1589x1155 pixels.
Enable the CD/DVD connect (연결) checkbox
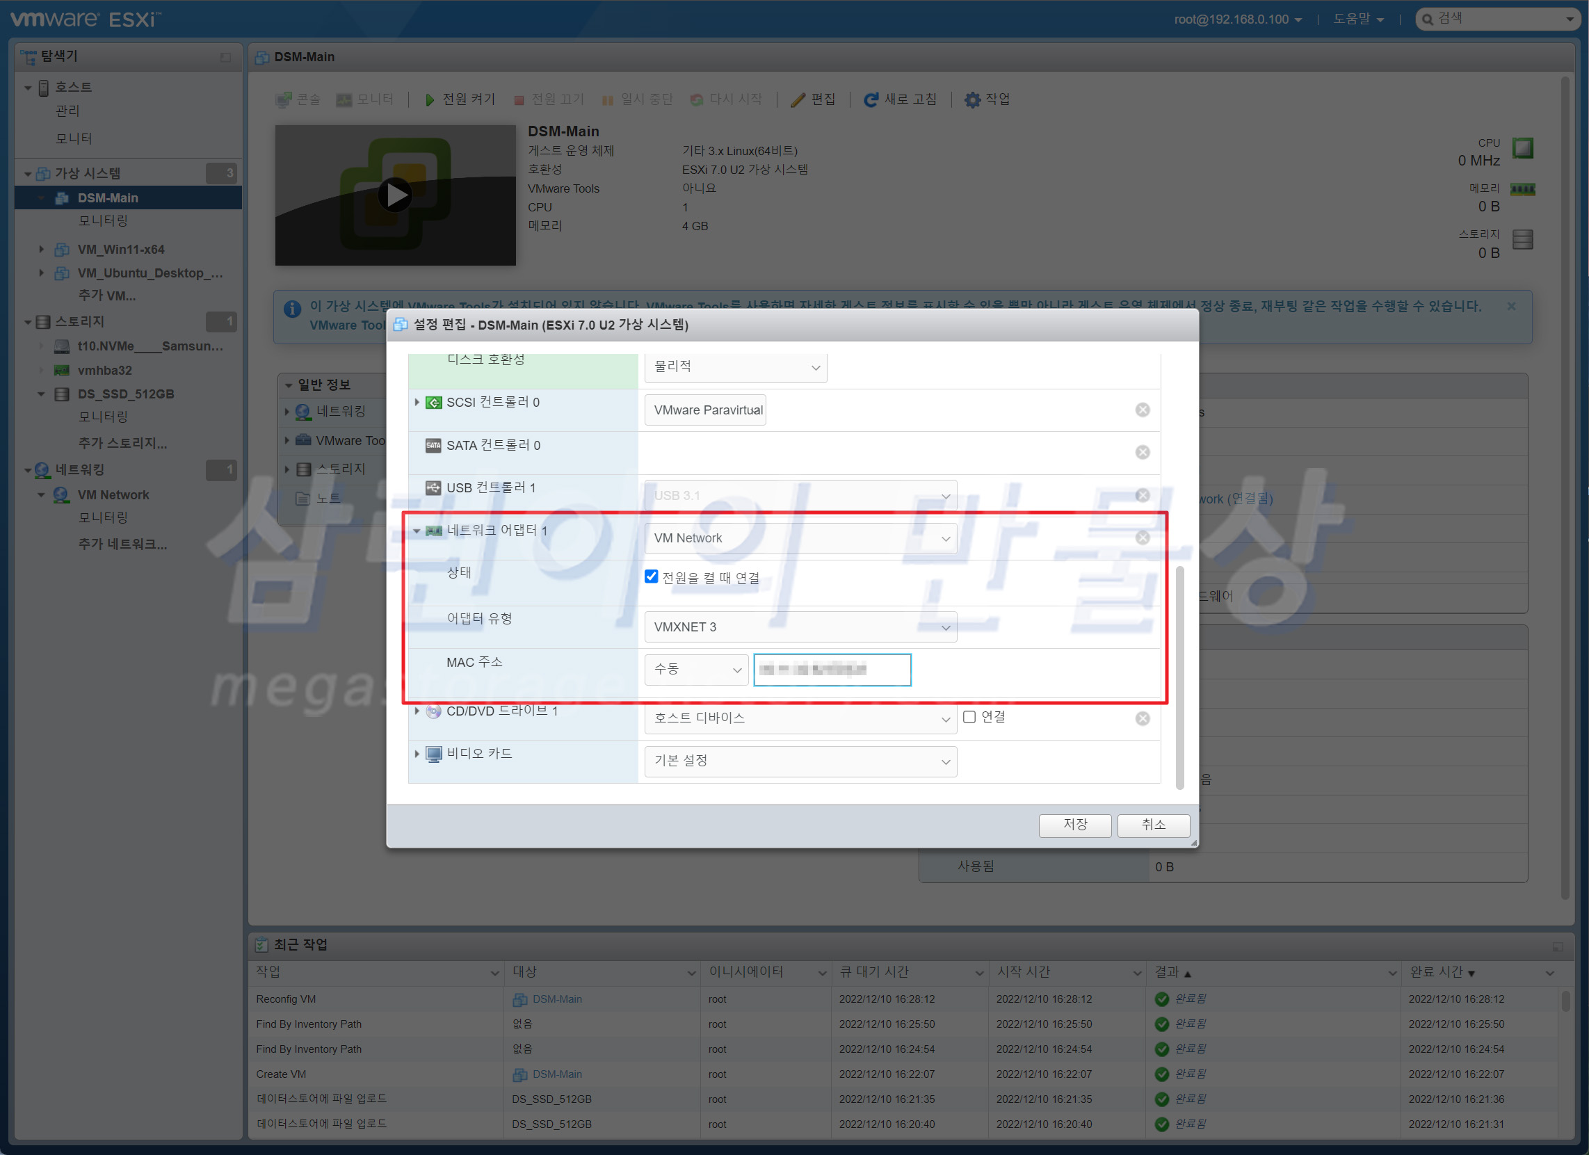click(969, 716)
